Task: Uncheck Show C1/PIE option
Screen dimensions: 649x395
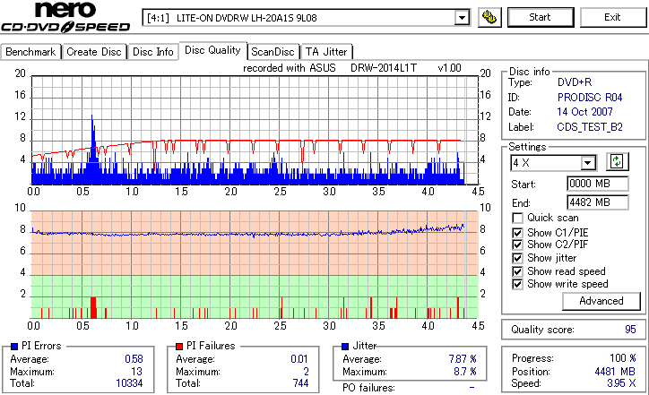Action: coord(517,233)
